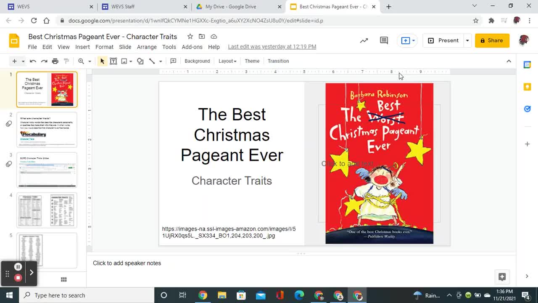
Task: Open the Mail app from the taskbar
Action: point(261,295)
